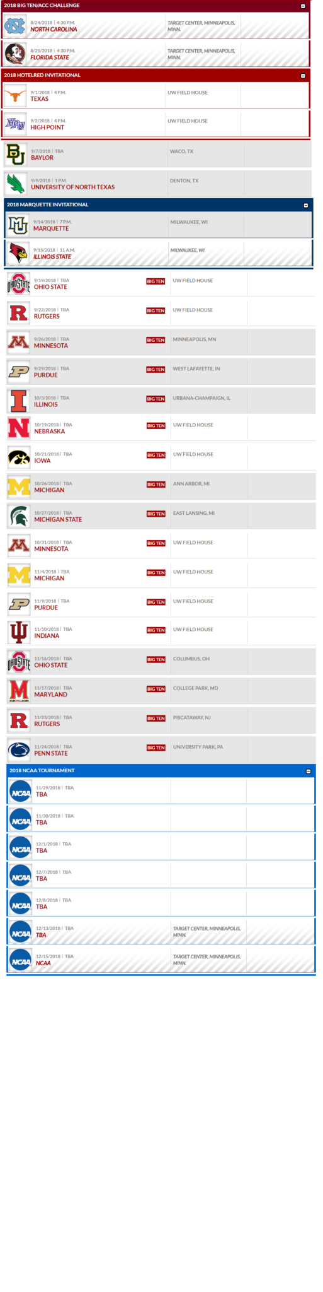Collapse the 2018 Big Ten/ACC Challenge section
Image resolution: width=323 pixels, height=1292 pixels.
click(x=303, y=6)
